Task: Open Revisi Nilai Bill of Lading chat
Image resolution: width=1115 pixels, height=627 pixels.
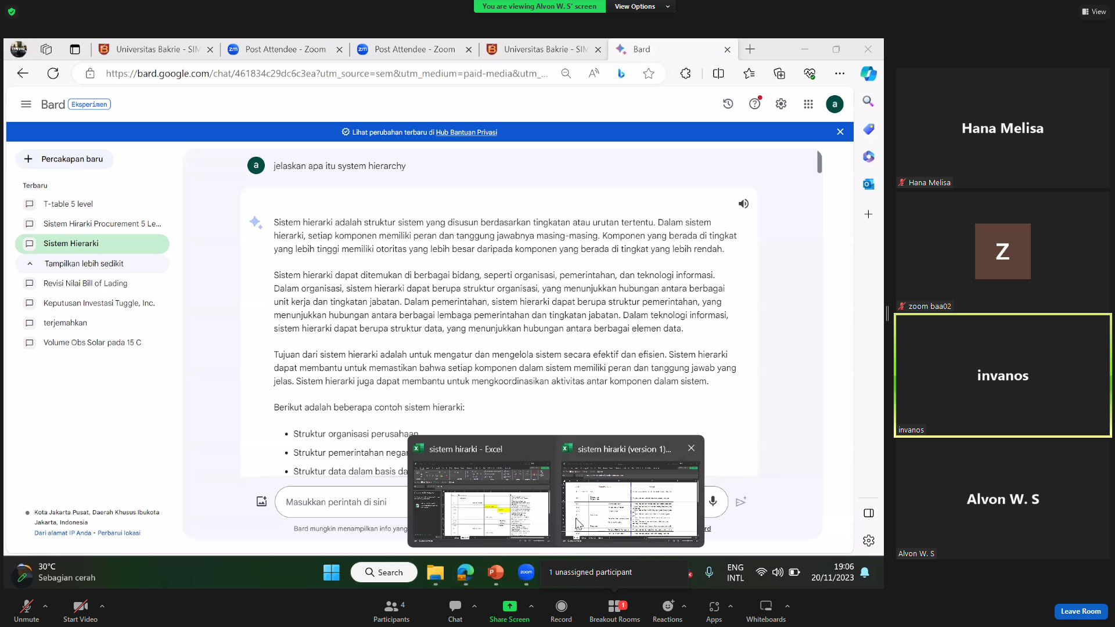Action: 92,283
